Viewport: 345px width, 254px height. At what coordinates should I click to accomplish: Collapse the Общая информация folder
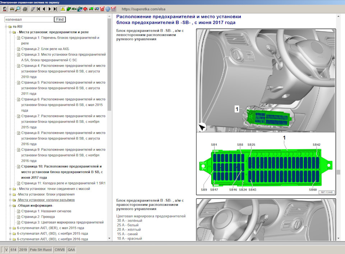tap(10, 206)
